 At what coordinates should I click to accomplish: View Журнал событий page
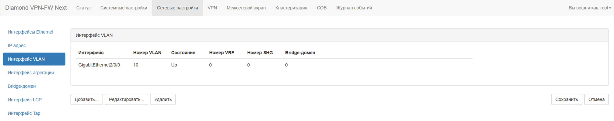coord(354,8)
